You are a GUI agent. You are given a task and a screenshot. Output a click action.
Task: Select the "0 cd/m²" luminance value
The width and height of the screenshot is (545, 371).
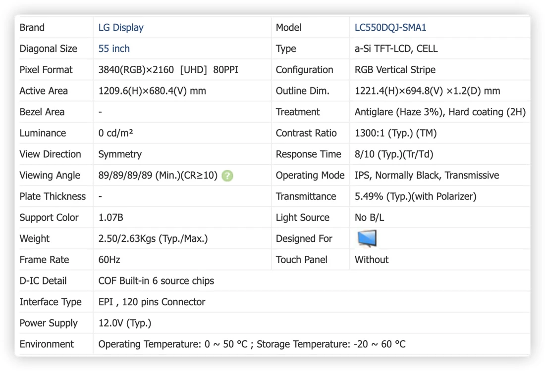115,133
